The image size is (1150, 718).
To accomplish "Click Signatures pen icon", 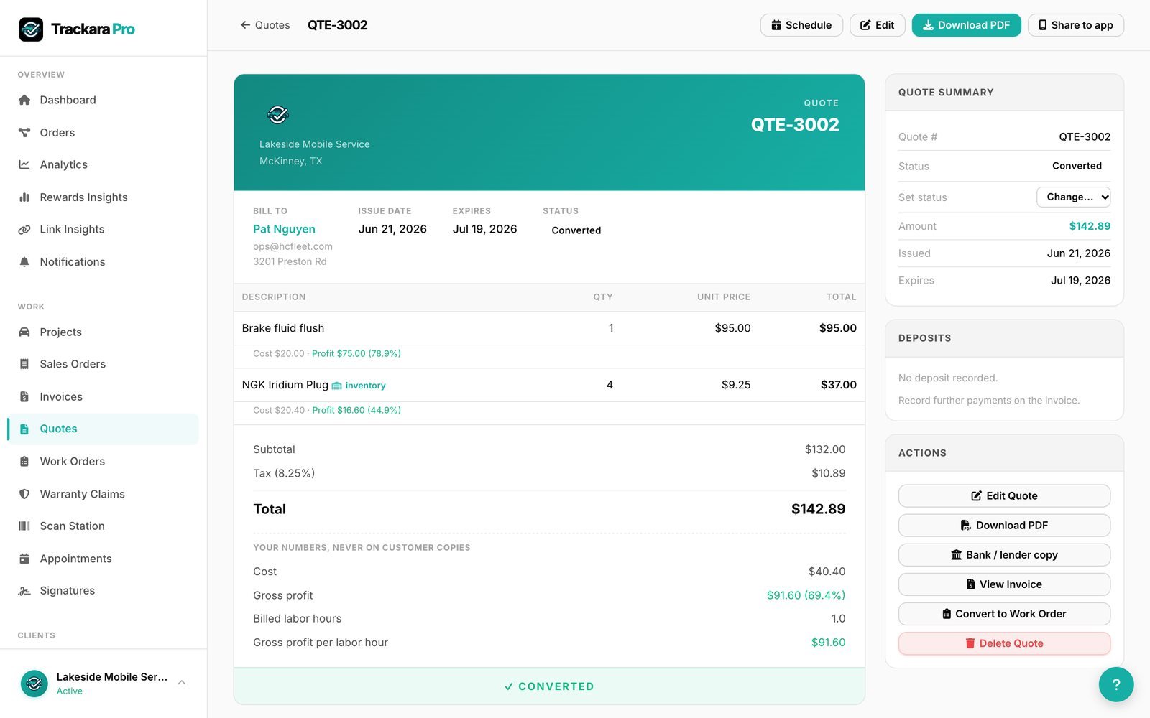I will pyautogui.click(x=24, y=590).
